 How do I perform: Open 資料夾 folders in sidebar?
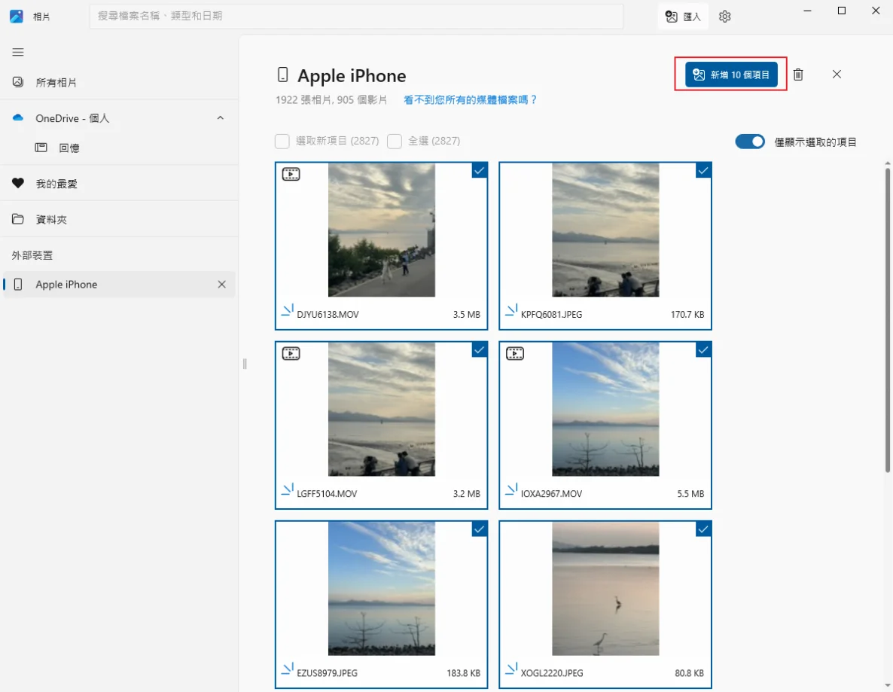click(51, 220)
